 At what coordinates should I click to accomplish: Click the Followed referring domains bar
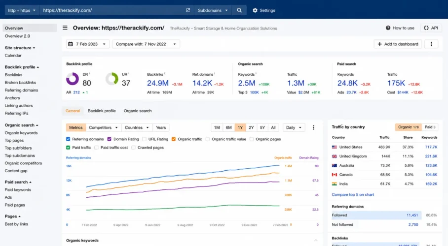click(375, 215)
